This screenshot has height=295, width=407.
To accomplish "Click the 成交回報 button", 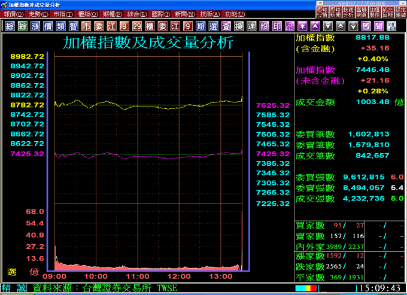I will 387,12.
